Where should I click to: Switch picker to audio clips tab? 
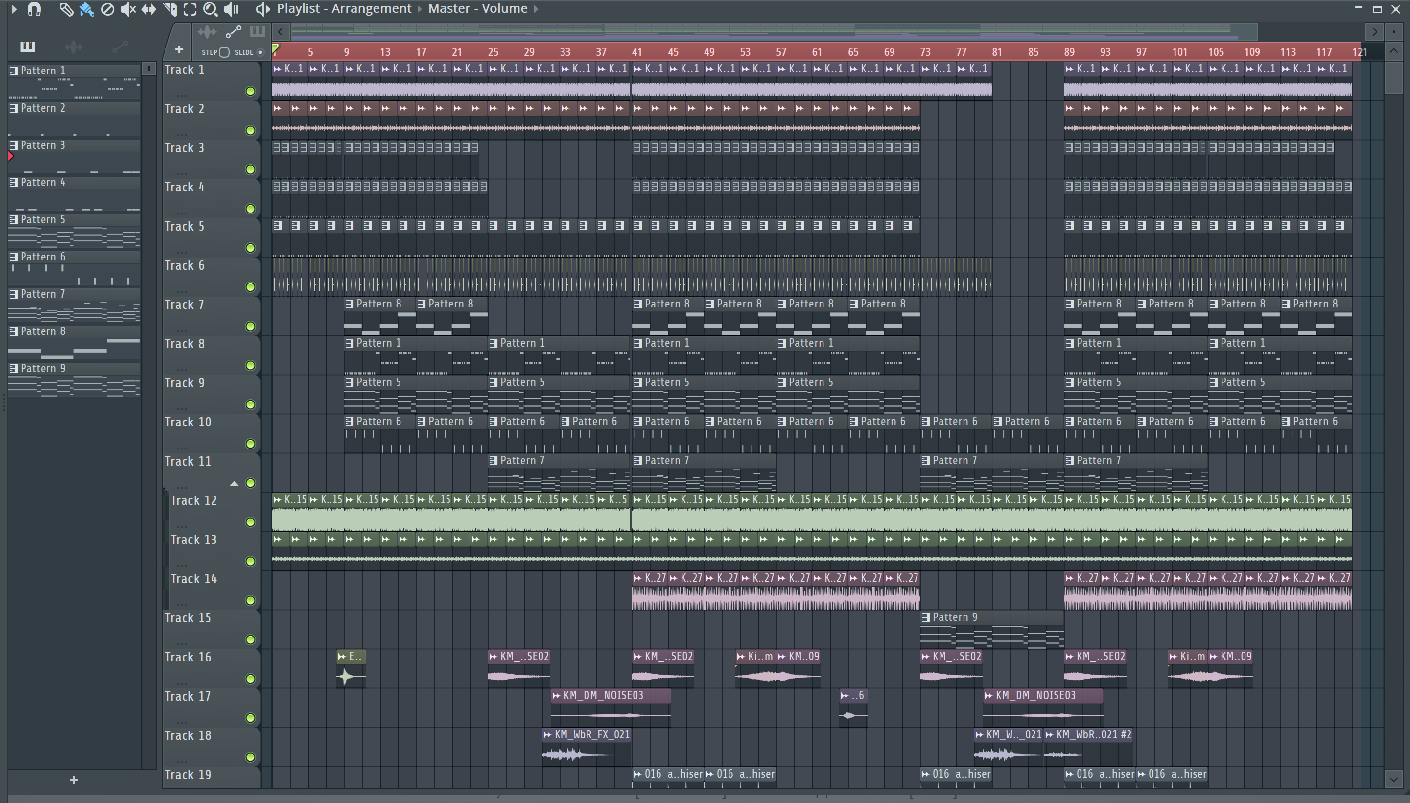point(74,47)
